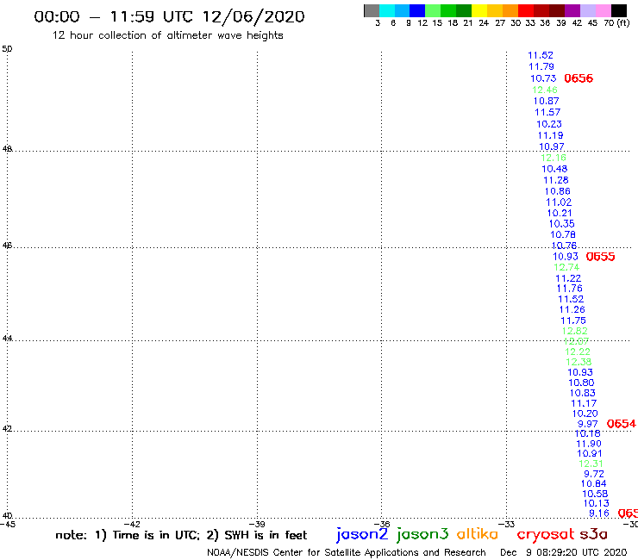Click the NOAA/NESDIS credit line
The image size is (638, 560).
click(347, 552)
